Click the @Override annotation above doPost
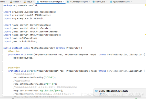This screenshot has height=99, width=146. pos(14,68)
